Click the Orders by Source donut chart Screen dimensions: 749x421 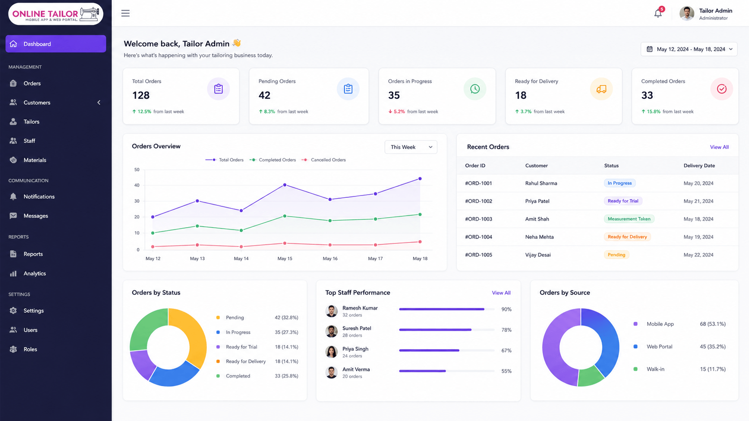pos(581,347)
